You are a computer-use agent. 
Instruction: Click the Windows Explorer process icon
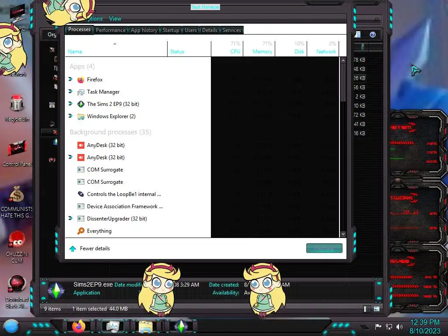81,116
